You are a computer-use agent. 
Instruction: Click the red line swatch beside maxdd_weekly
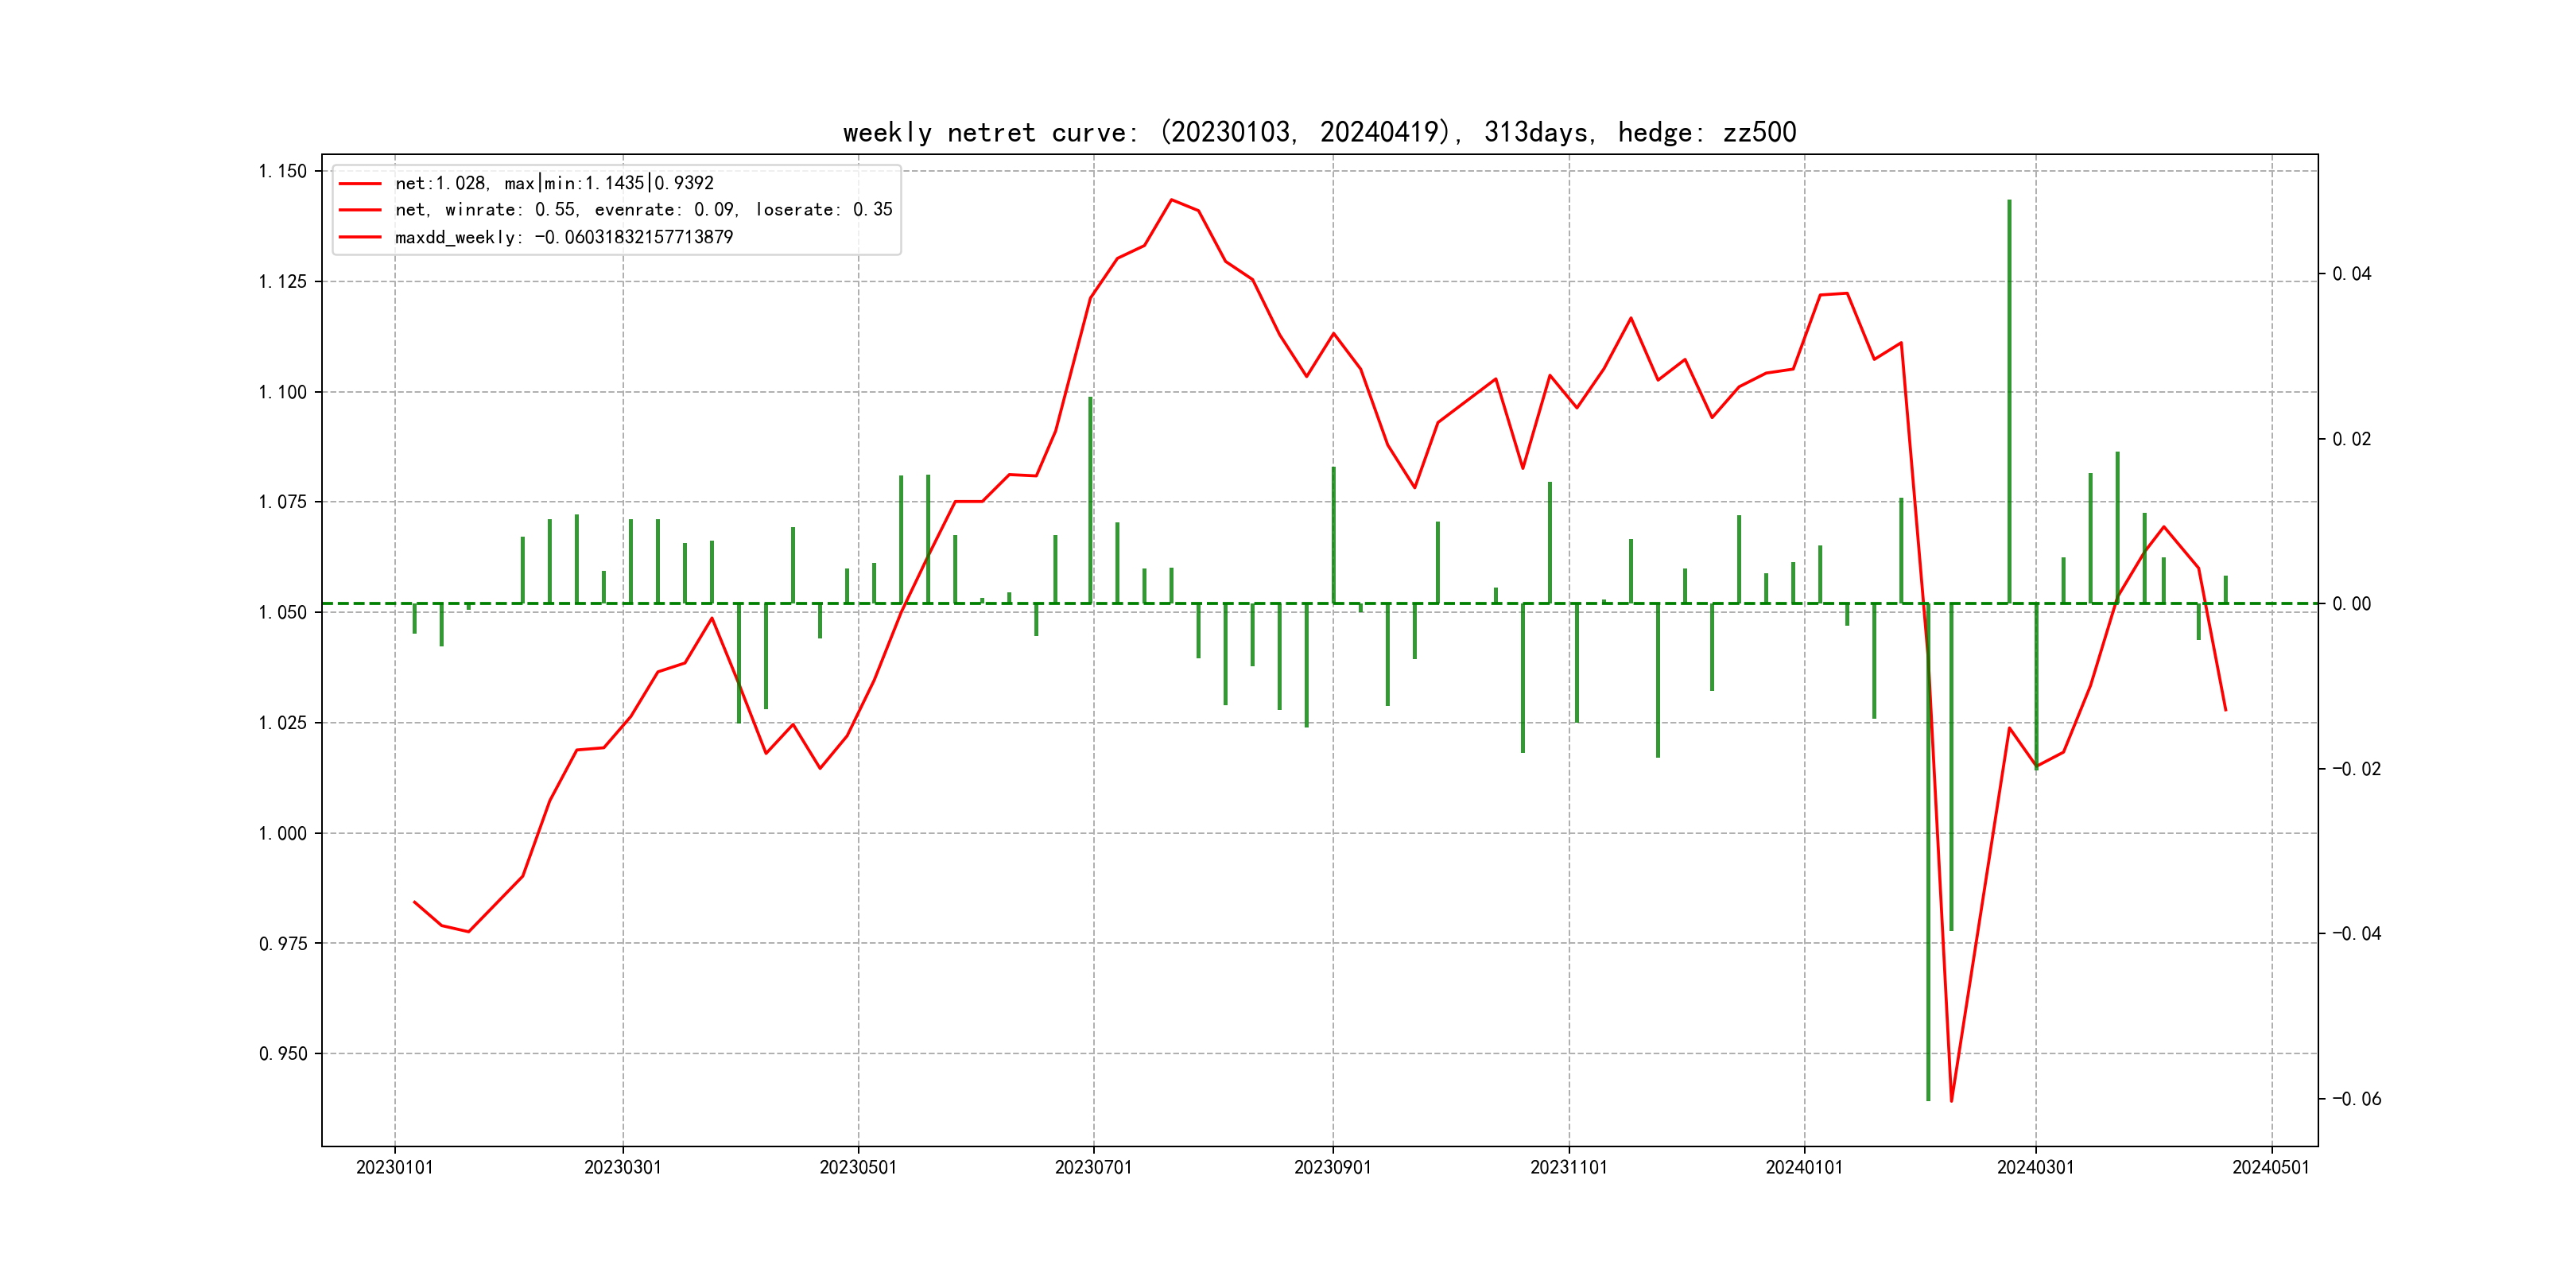pyautogui.click(x=360, y=237)
